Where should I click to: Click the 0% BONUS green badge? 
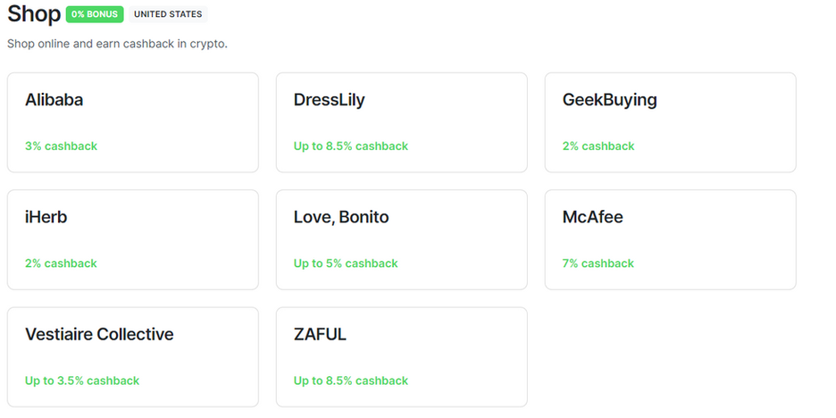pos(94,14)
